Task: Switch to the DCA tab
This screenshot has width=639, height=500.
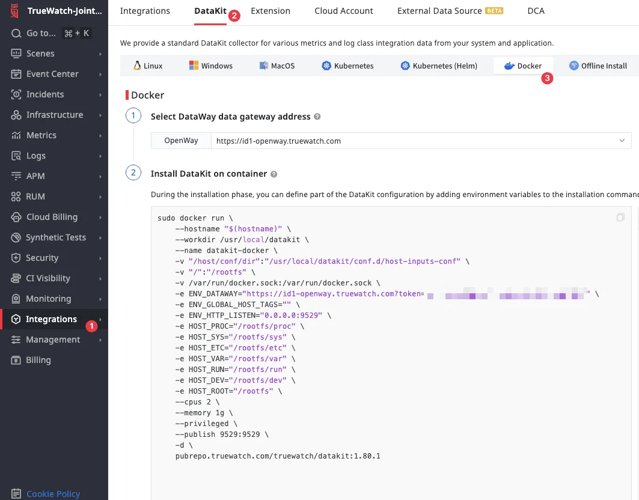Action: 536,11
